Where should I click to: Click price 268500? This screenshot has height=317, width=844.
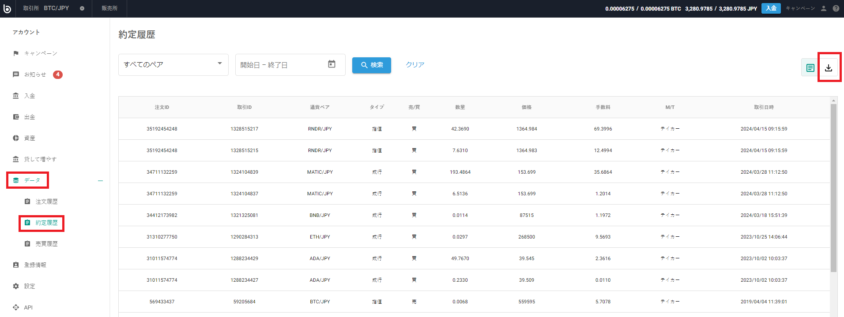(x=527, y=237)
